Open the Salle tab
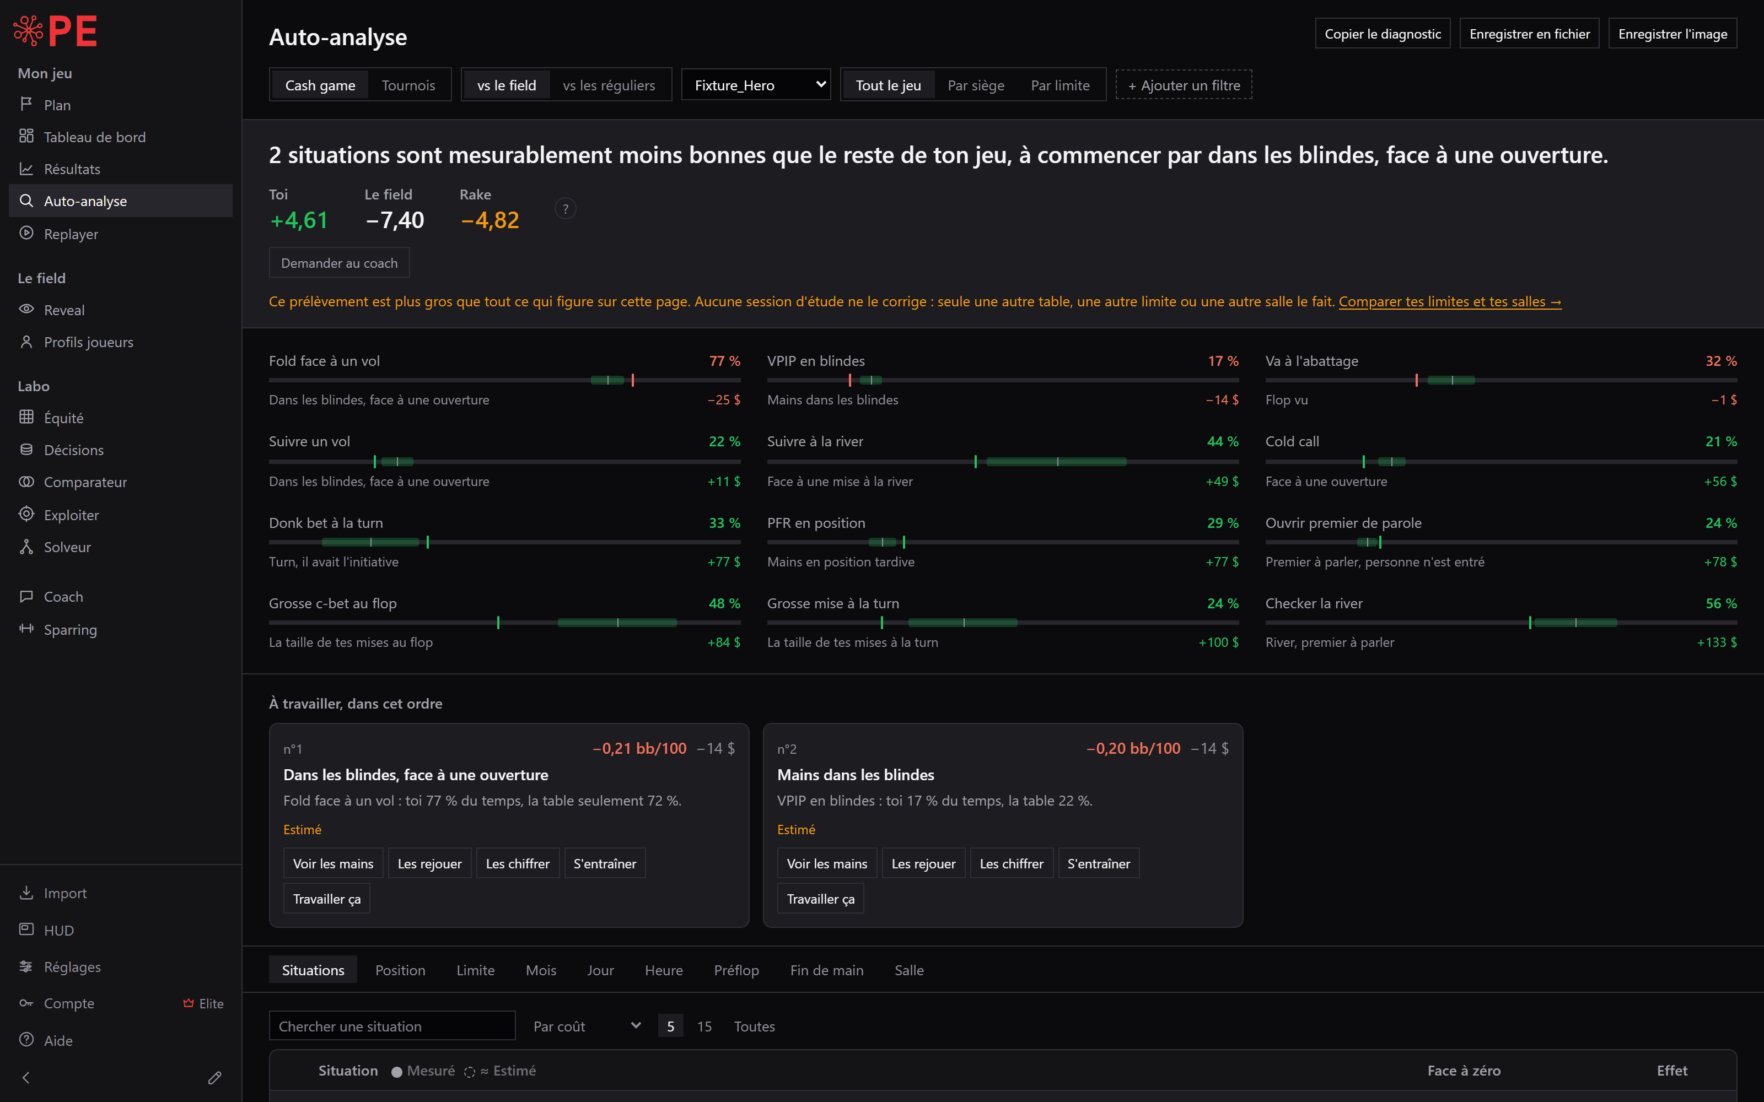 pyautogui.click(x=909, y=970)
